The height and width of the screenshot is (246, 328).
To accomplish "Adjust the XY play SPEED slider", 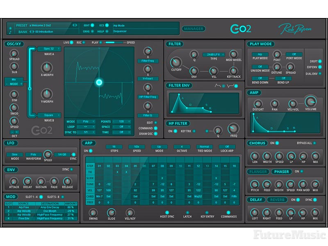I will [114, 43].
